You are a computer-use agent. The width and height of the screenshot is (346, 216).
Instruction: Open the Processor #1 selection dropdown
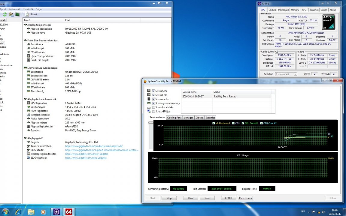point(286,74)
